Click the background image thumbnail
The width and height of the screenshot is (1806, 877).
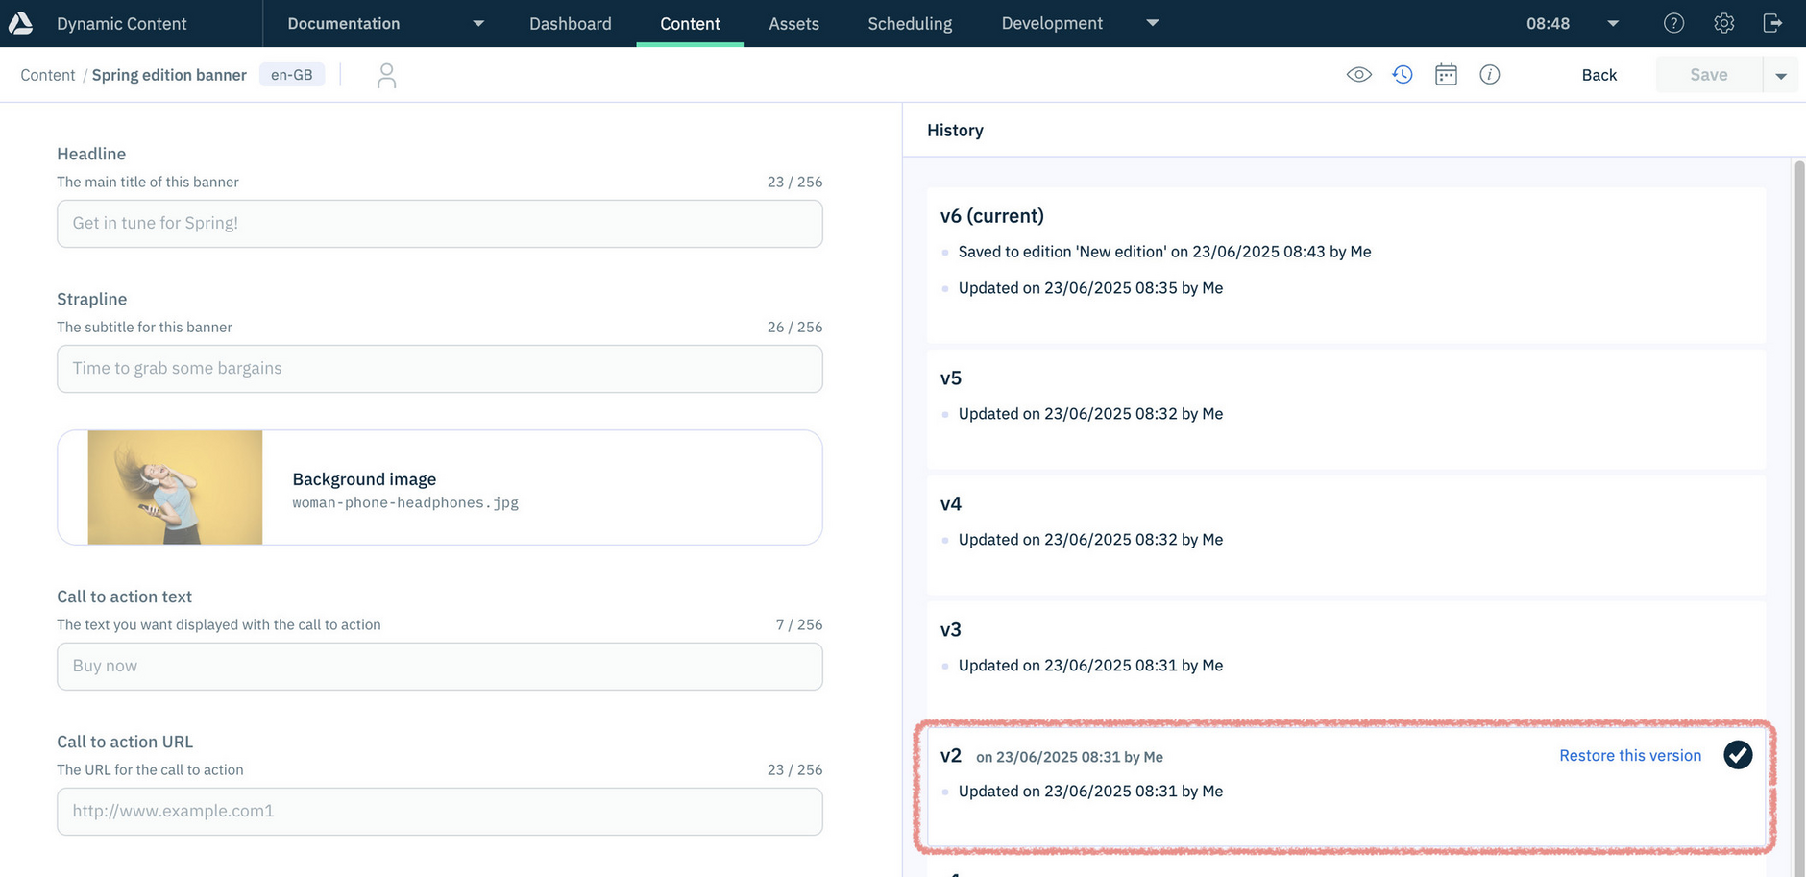tap(175, 487)
